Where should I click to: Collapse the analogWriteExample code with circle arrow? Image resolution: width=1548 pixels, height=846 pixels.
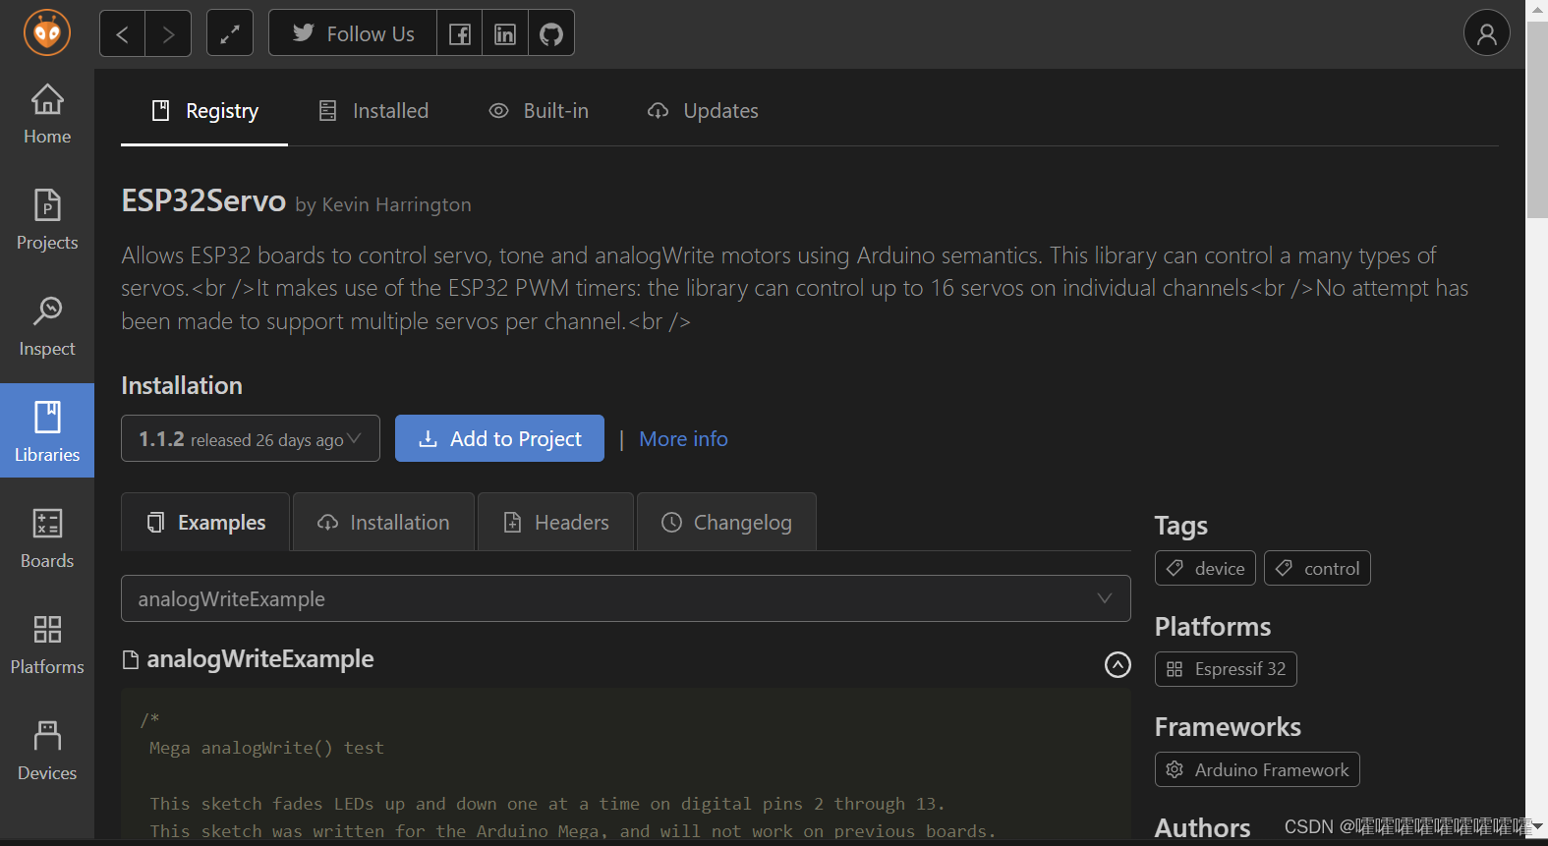[x=1118, y=665]
